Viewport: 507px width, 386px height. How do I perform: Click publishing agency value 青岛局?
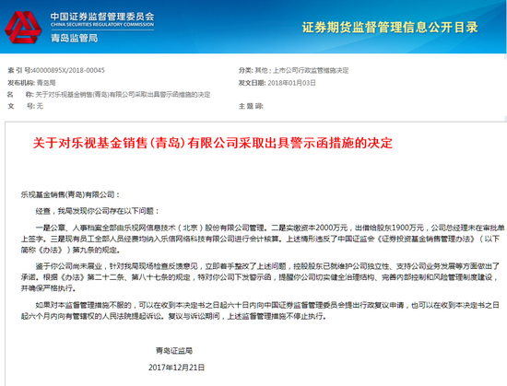(x=46, y=83)
